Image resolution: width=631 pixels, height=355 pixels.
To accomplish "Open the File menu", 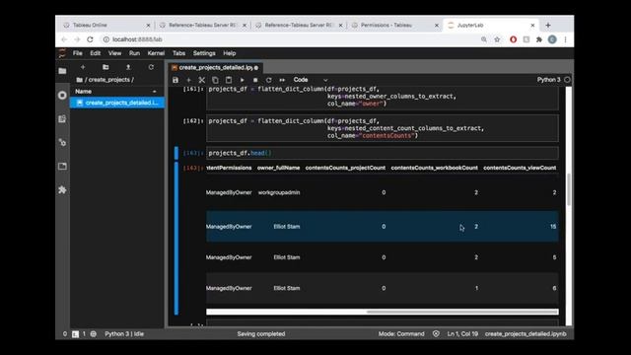I will [x=77, y=53].
